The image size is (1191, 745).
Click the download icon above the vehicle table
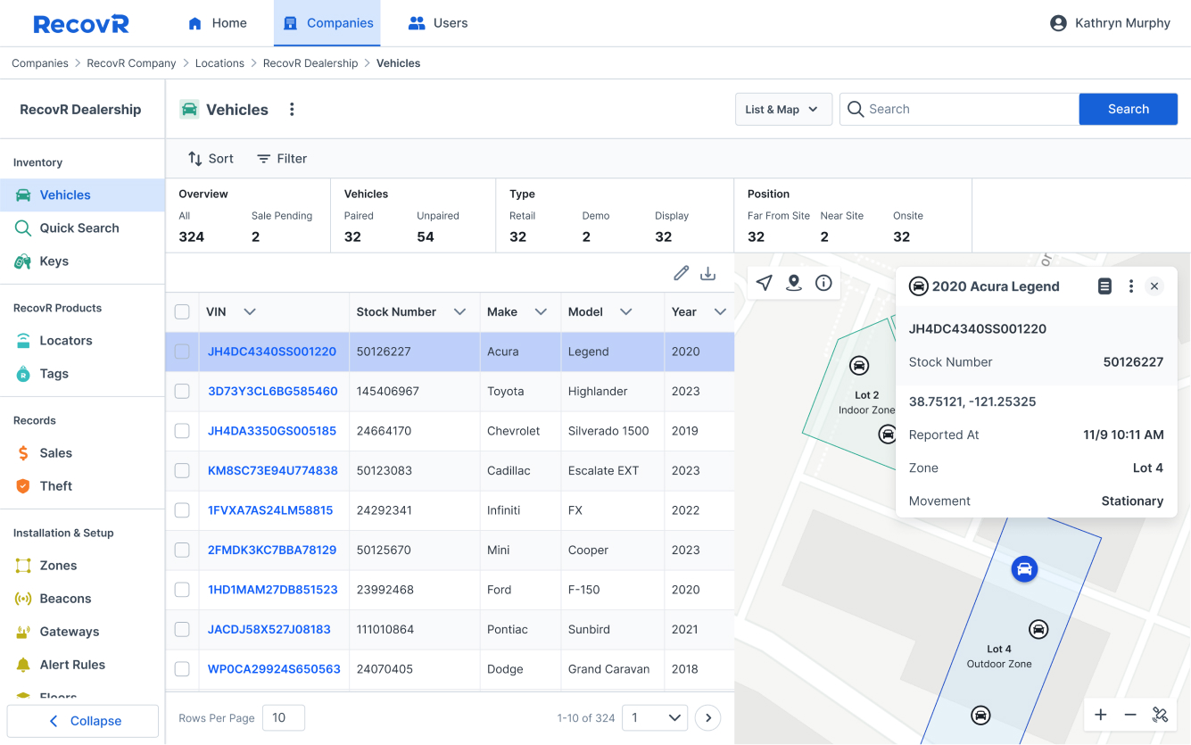click(708, 273)
